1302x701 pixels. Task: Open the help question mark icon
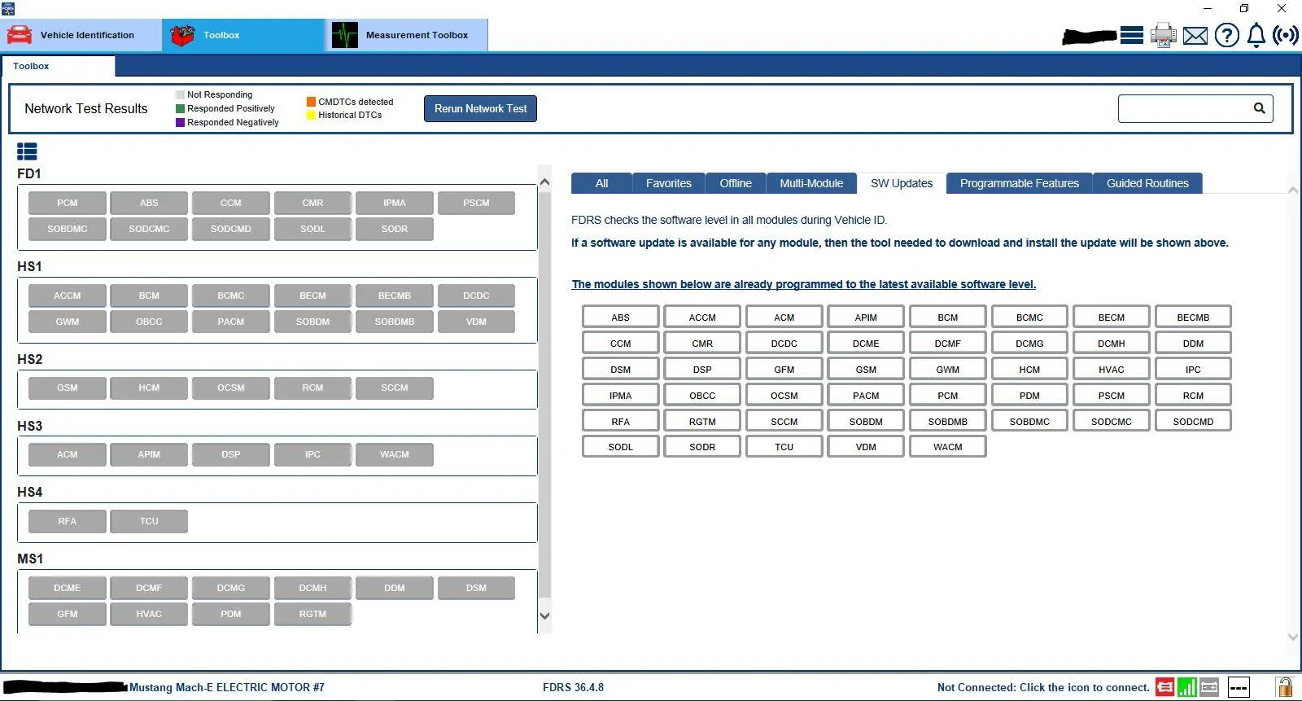[x=1226, y=35]
